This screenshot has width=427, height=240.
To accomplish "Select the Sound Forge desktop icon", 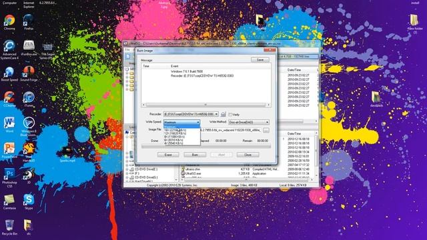I will 29,74.
